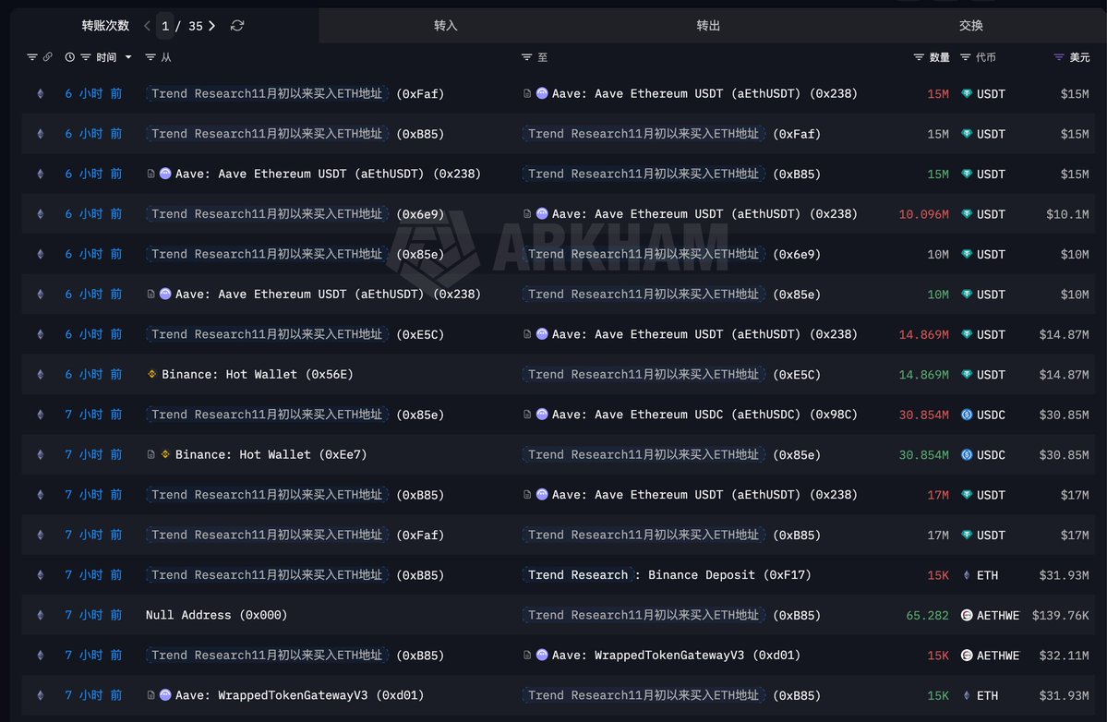
Task: Open the filter icon for 至 column
Action: pos(526,57)
